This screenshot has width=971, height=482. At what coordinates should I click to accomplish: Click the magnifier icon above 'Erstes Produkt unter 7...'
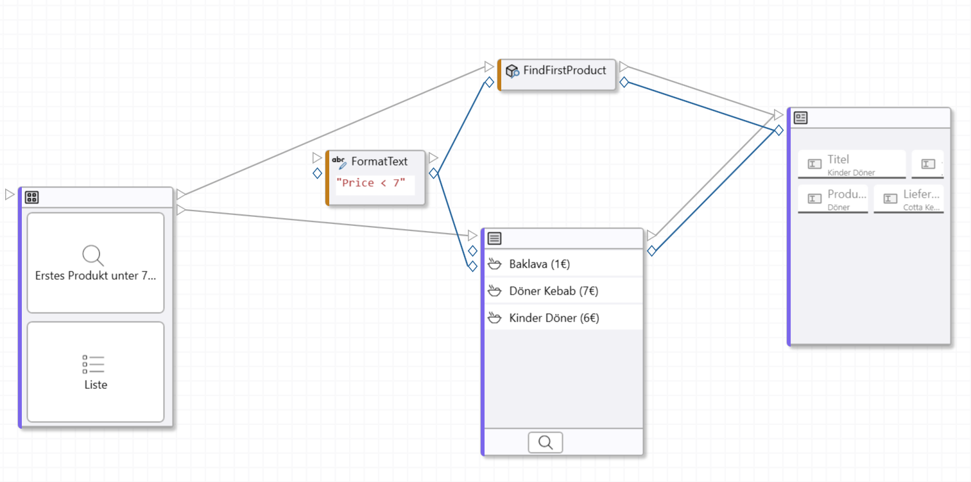[93, 255]
